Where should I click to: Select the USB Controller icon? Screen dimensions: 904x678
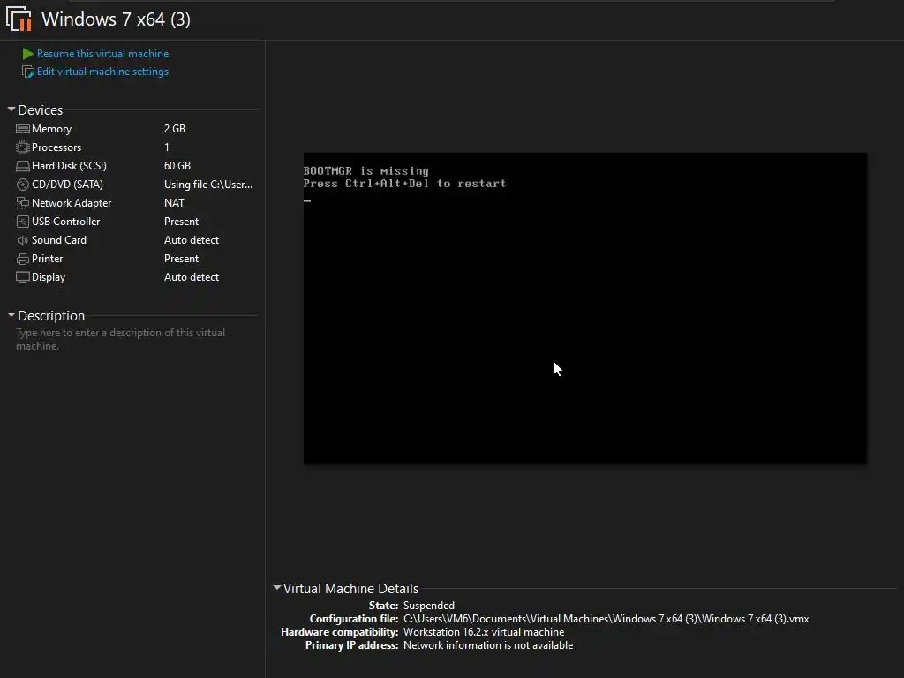pos(22,222)
